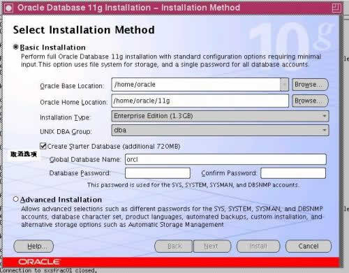349x273 pixels.
Task: Click the Install button
Action: tap(258, 246)
